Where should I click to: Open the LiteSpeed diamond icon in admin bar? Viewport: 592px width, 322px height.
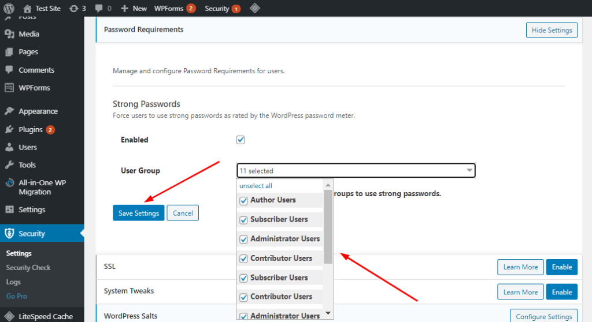[x=255, y=8]
